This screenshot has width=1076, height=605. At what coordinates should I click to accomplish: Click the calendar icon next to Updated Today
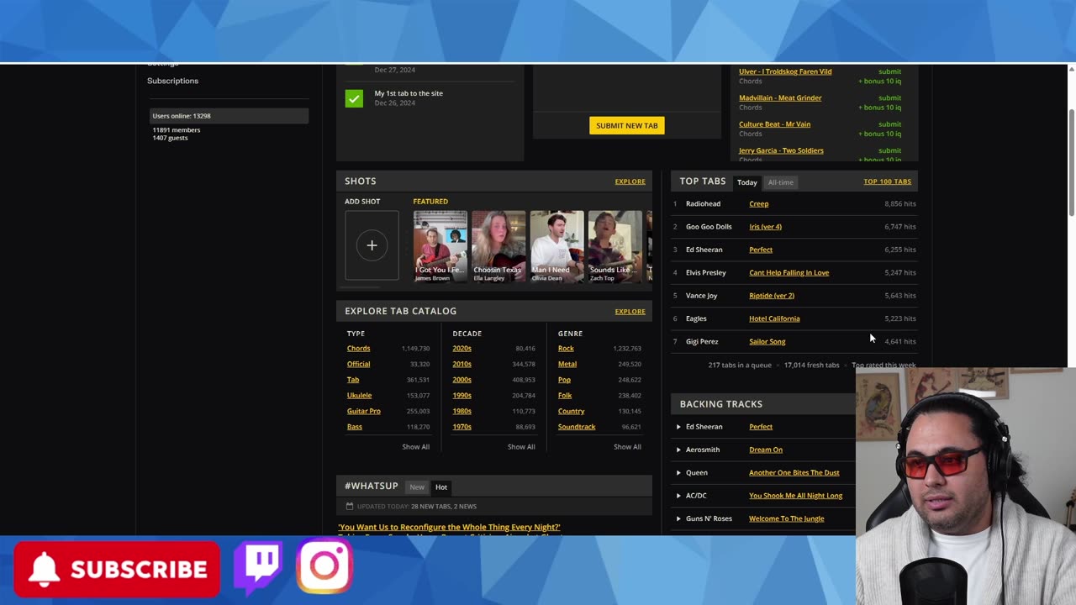350,507
